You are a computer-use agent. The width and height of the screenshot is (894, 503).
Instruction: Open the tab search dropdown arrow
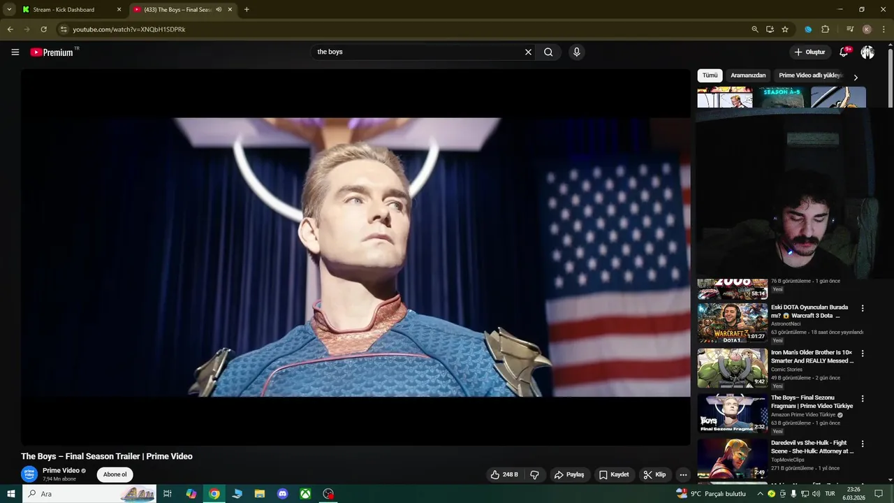[9, 10]
